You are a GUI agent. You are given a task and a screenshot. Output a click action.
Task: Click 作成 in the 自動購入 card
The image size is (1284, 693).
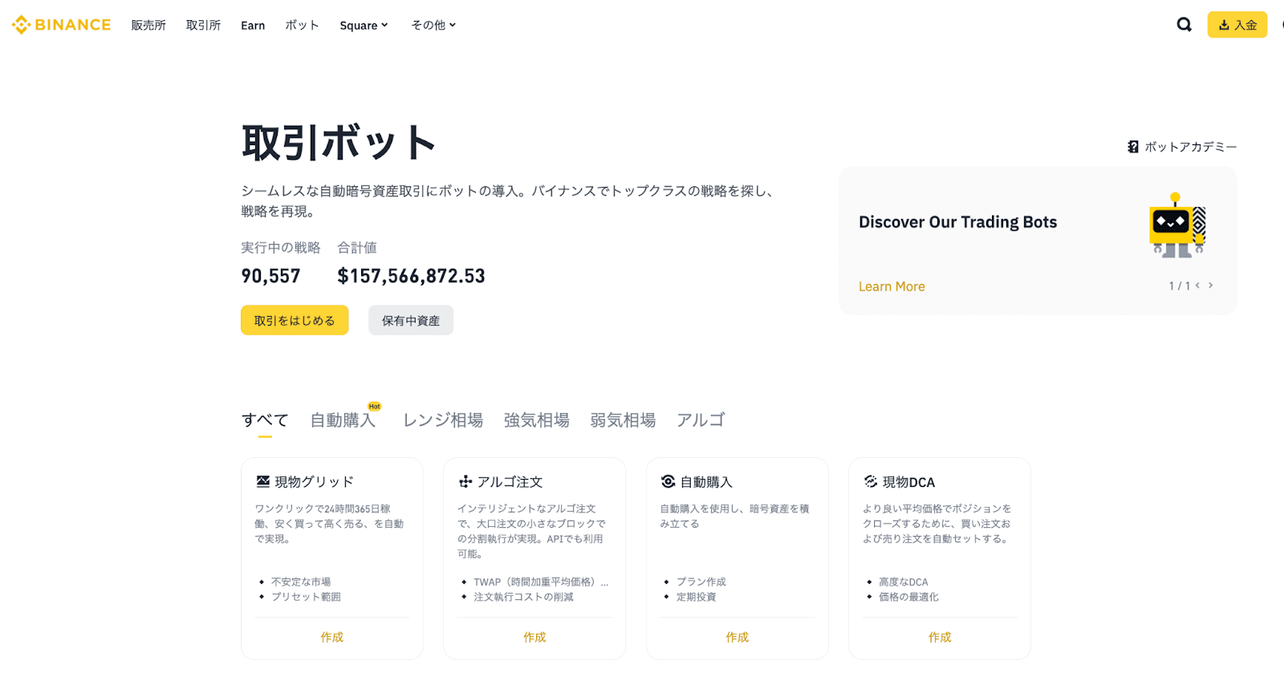point(737,637)
